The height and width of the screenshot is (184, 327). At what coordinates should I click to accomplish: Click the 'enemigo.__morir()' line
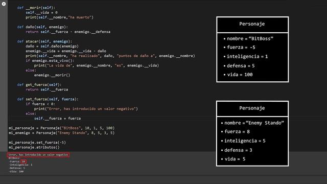pos(52,75)
